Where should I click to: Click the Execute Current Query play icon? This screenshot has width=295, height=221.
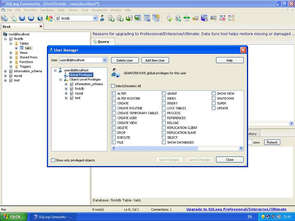click(x=22, y=18)
